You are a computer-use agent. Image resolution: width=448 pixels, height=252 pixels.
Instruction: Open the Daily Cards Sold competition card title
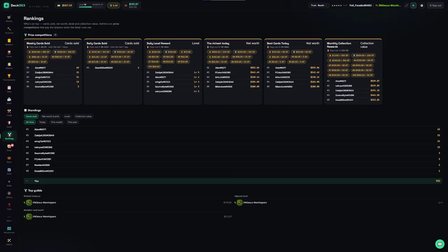(97, 43)
